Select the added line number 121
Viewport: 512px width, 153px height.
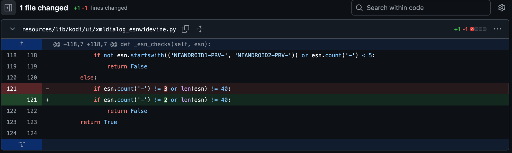[x=32, y=100]
